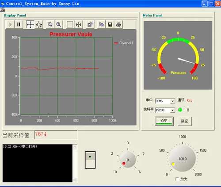
Task: Flip the vertical rocker switch
Action: coord(90,160)
